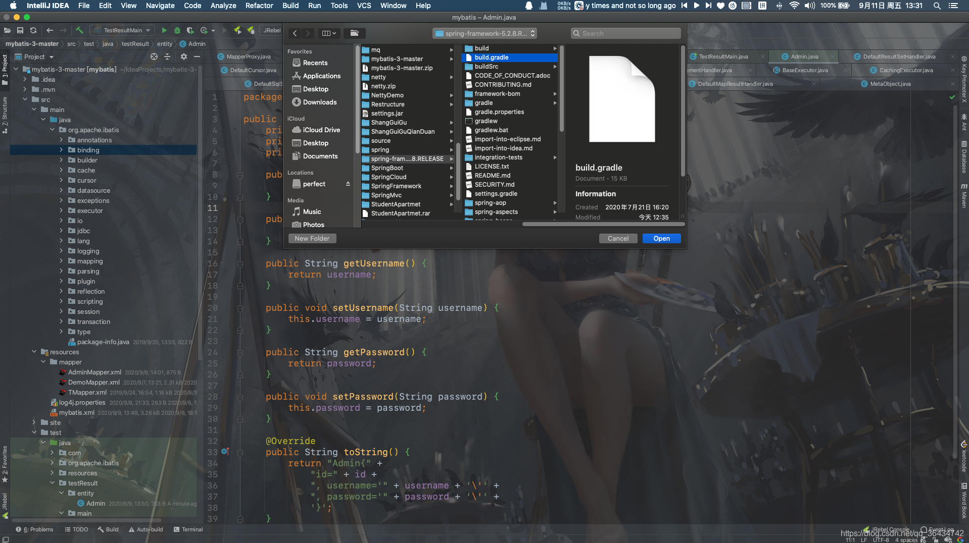The image size is (969, 543).
Task: Click the green Run button
Action: [x=164, y=30]
